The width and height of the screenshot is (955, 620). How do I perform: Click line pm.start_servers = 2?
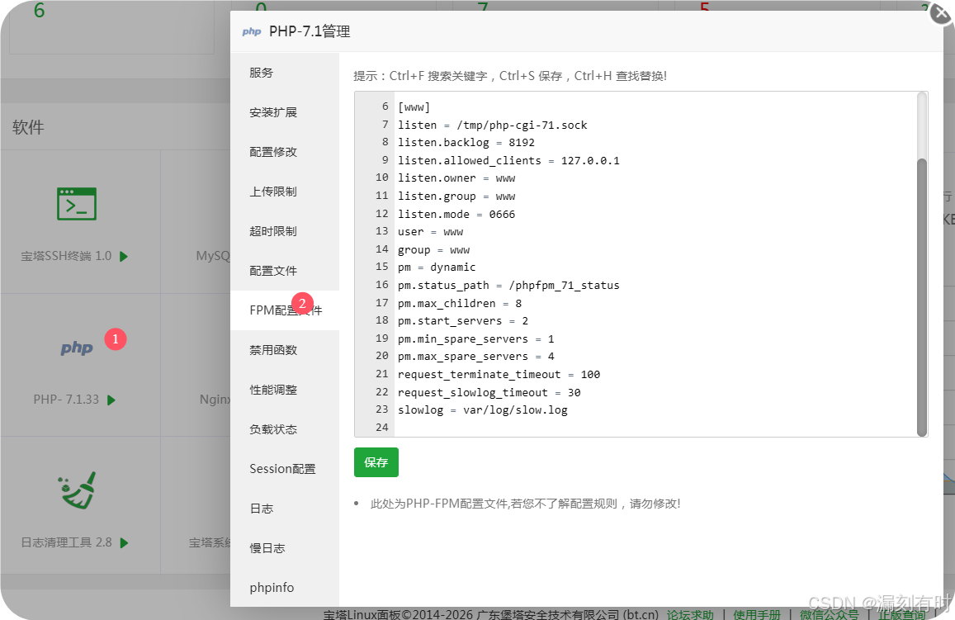(x=463, y=321)
